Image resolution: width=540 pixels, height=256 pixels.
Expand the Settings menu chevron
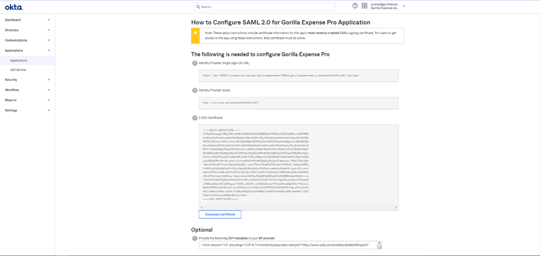tap(49, 110)
